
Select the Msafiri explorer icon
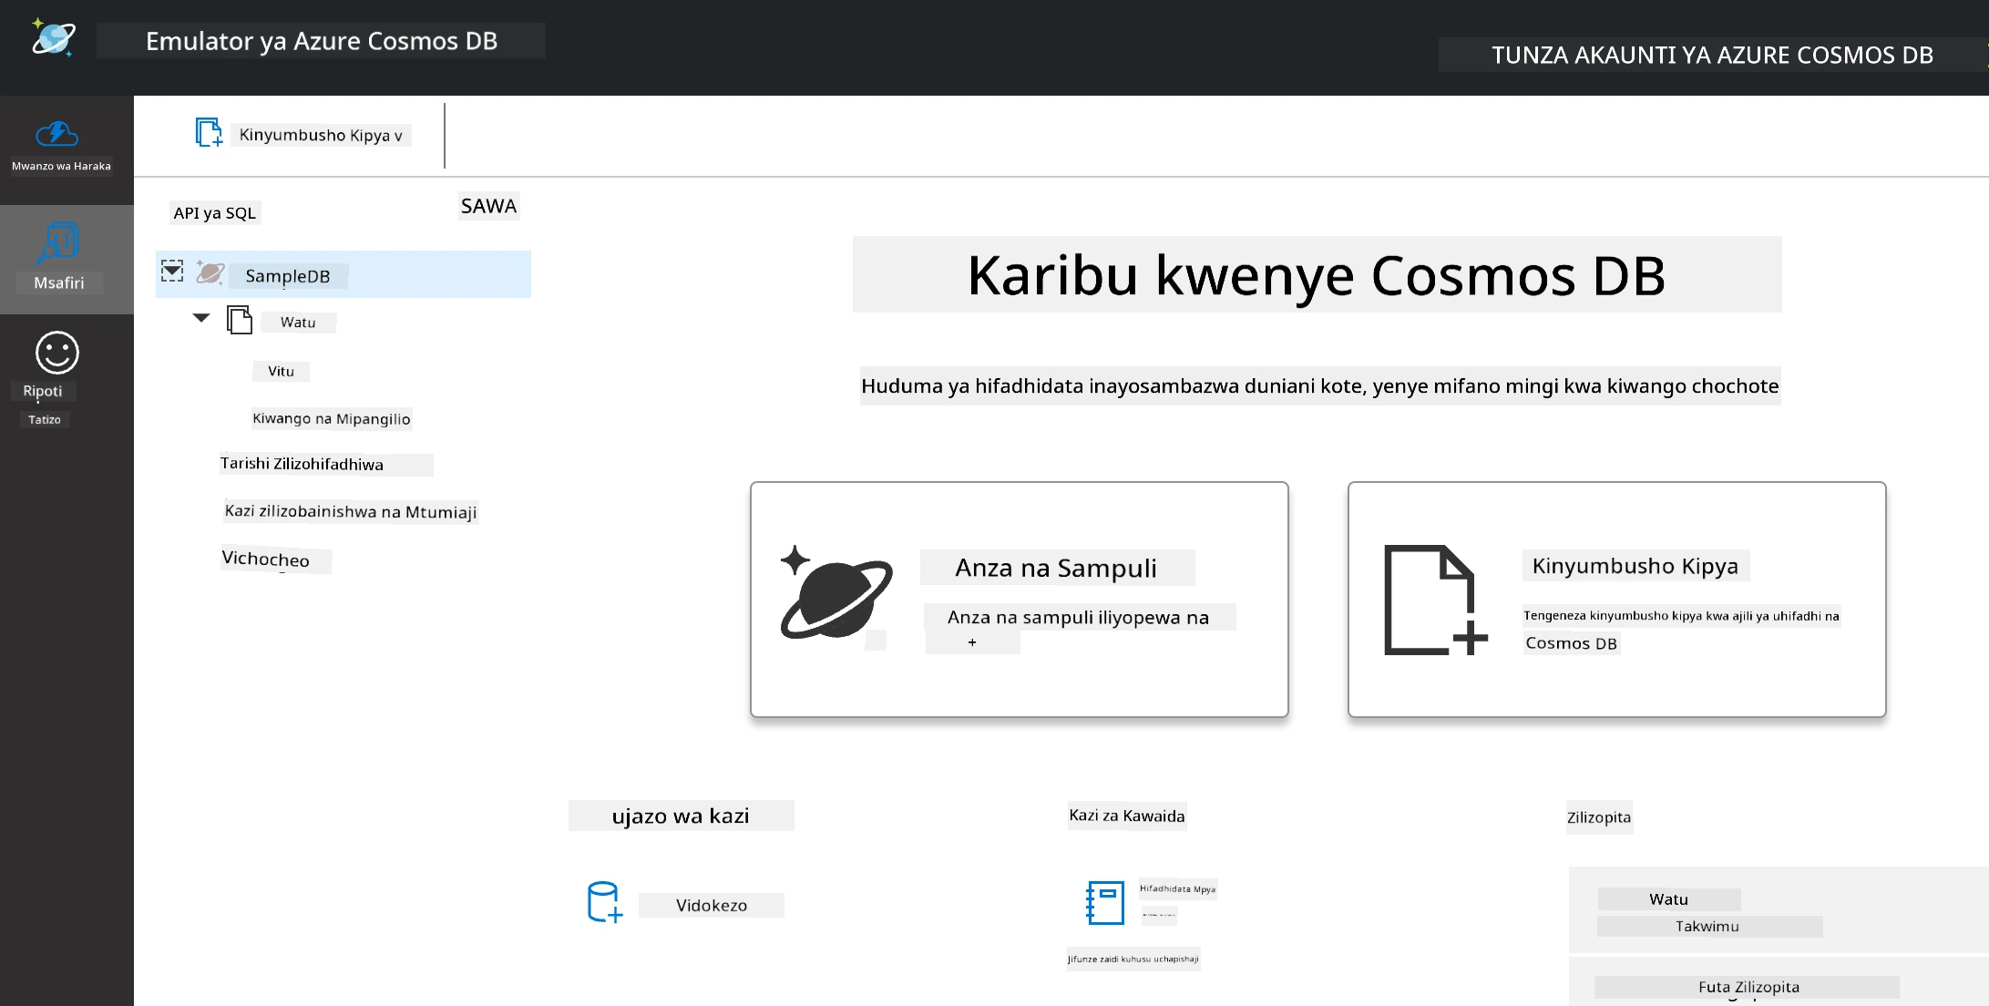(x=59, y=242)
